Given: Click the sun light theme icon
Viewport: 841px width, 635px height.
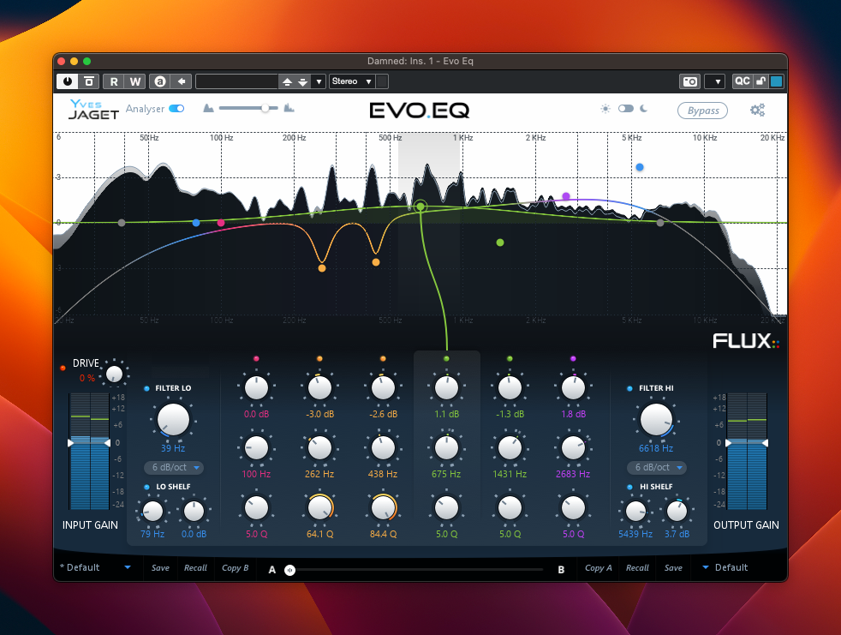Looking at the screenshot, I should point(605,109).
